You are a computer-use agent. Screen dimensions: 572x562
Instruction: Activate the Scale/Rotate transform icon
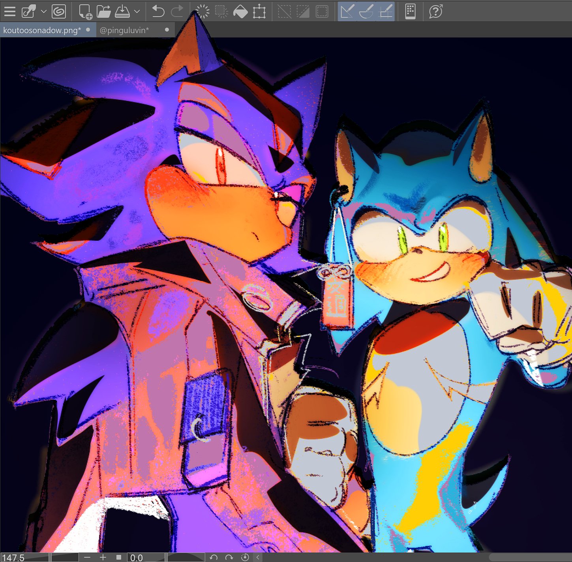[259, 11]
